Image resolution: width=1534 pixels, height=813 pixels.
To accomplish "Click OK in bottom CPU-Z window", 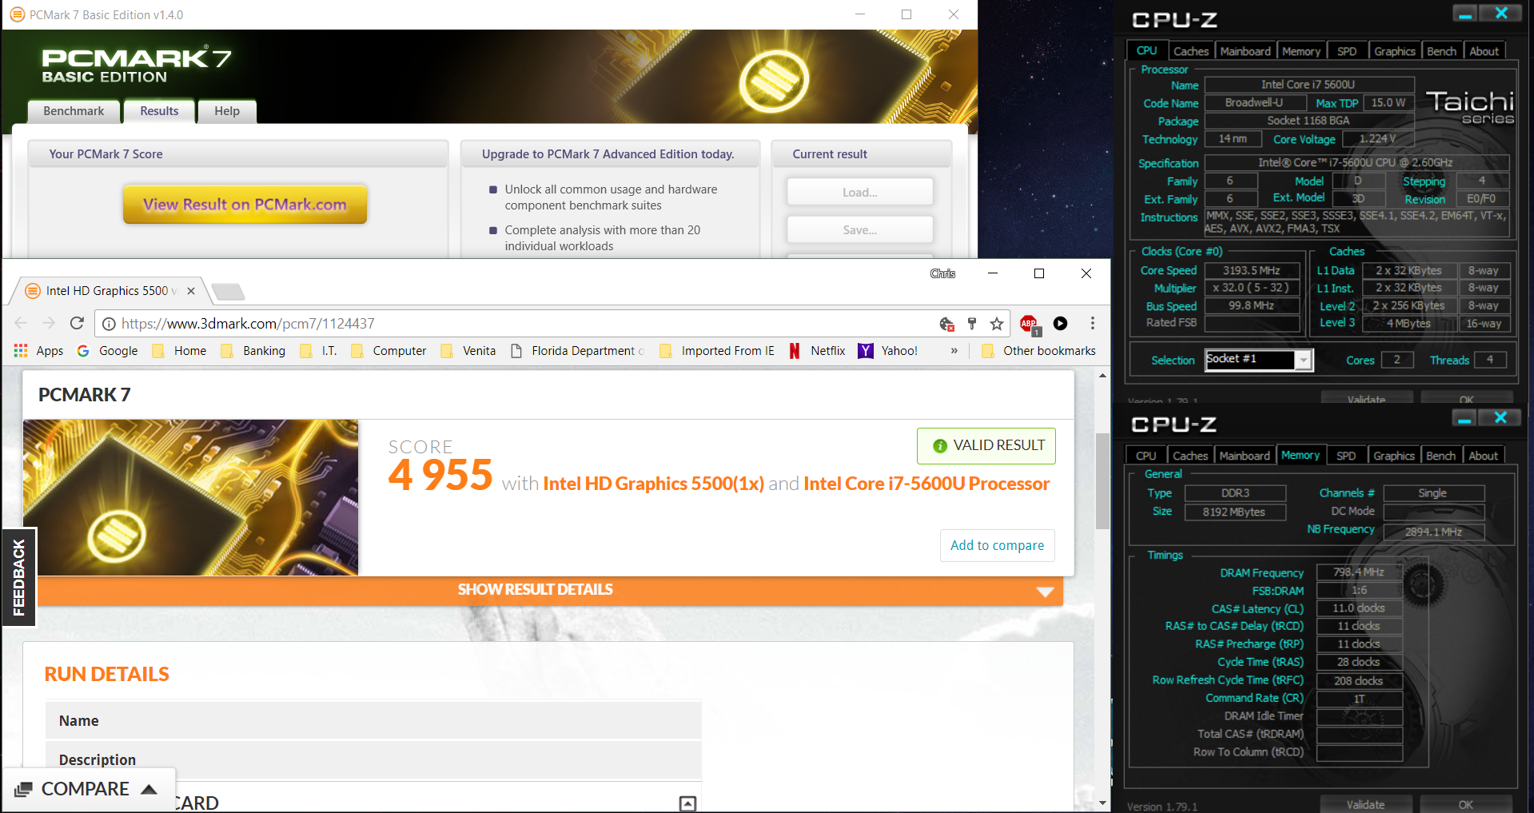I will point(1466,804).
